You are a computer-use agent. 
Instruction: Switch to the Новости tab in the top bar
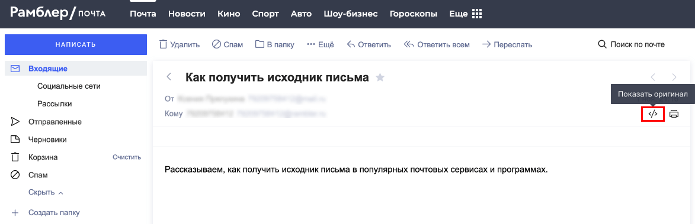pos(187,14)
